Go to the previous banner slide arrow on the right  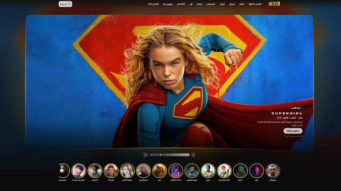tap(193, 155)
